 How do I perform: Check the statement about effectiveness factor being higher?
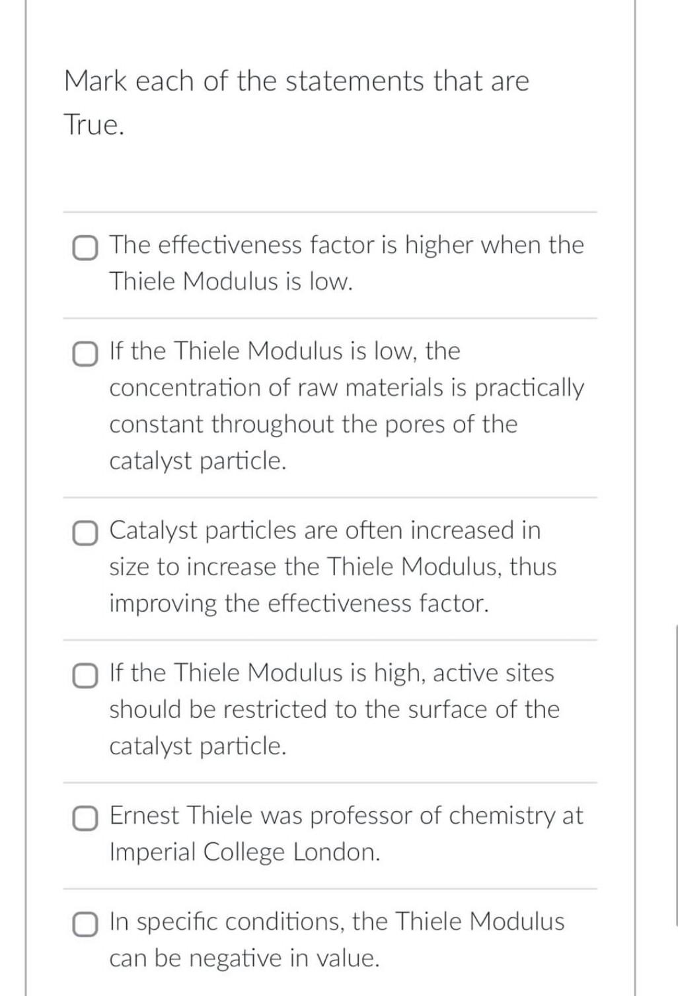[x=85, y=248]
